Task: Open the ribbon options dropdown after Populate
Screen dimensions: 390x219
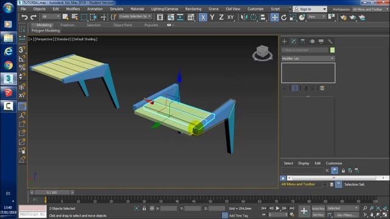Action: pyautogui.click(x=171, y=25)
